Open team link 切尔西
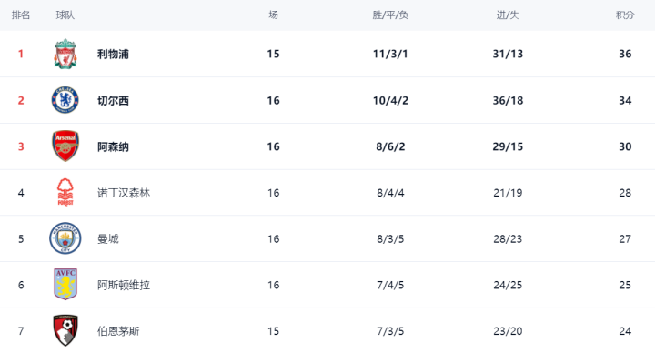Screen dimensions: 655x353 113,101
